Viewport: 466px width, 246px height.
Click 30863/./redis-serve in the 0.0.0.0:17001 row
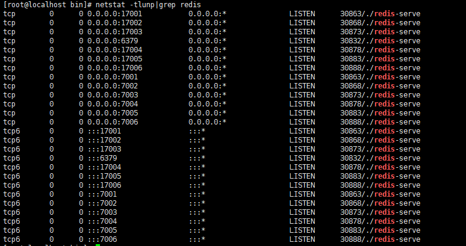pyautogui.click(x=380, y=14)
